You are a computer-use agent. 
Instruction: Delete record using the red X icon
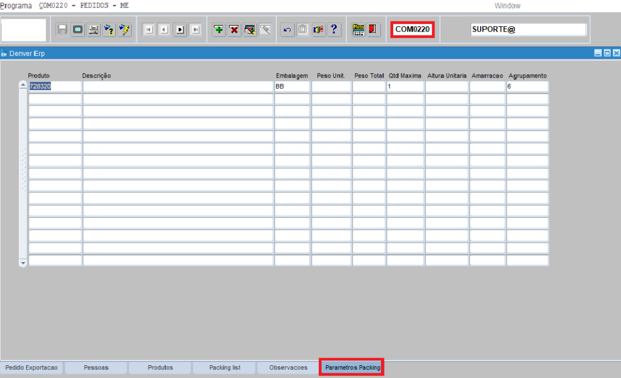234,29
